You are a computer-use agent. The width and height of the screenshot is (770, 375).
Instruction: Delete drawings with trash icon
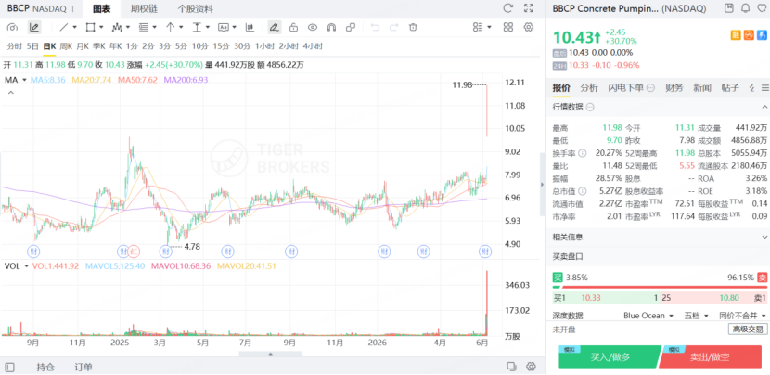pos(413,27)
